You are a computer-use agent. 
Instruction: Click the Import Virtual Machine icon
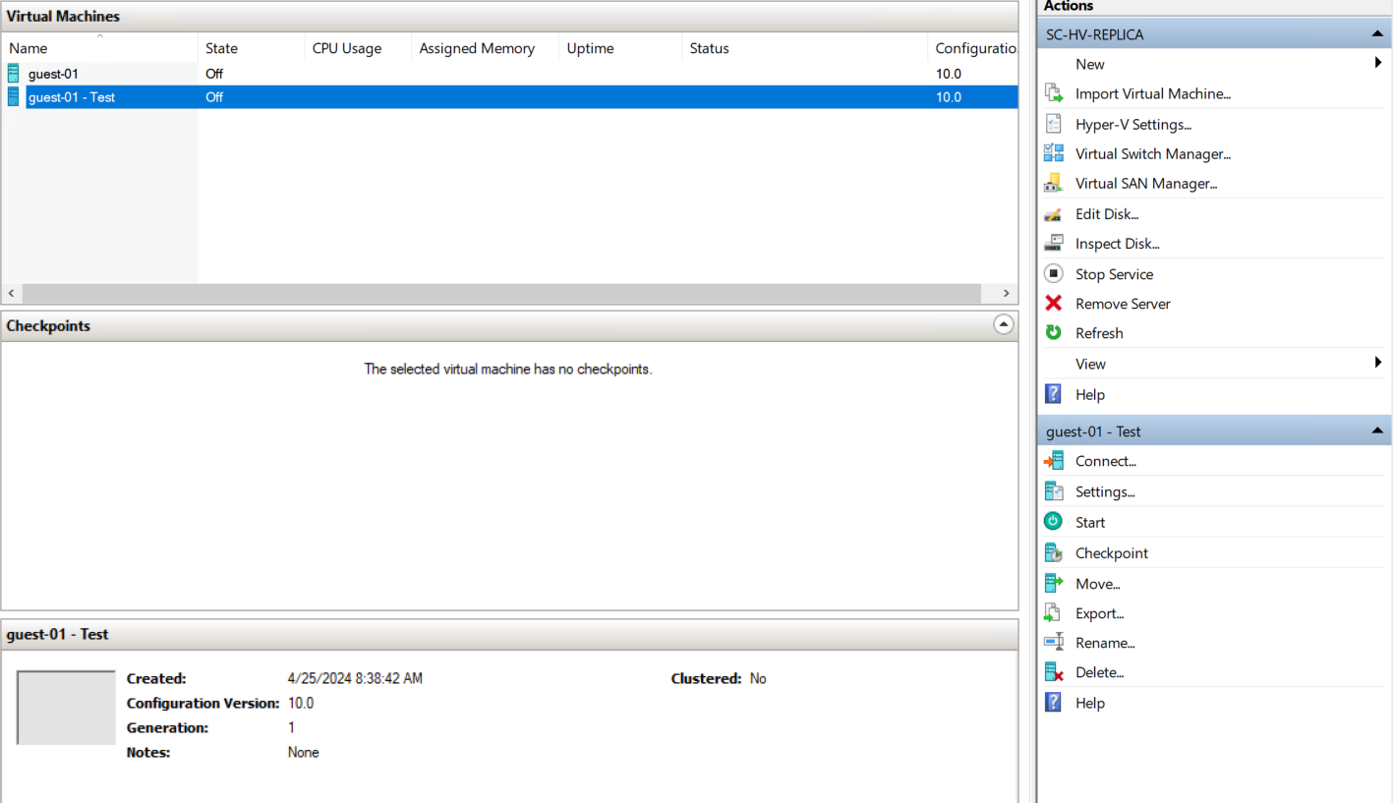pyautogui.click(x=1053, y=93)
